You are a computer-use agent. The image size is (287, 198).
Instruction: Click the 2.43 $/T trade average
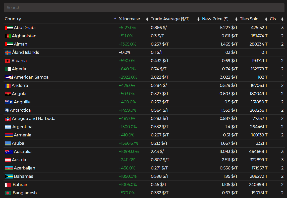(x=158, y=152)
